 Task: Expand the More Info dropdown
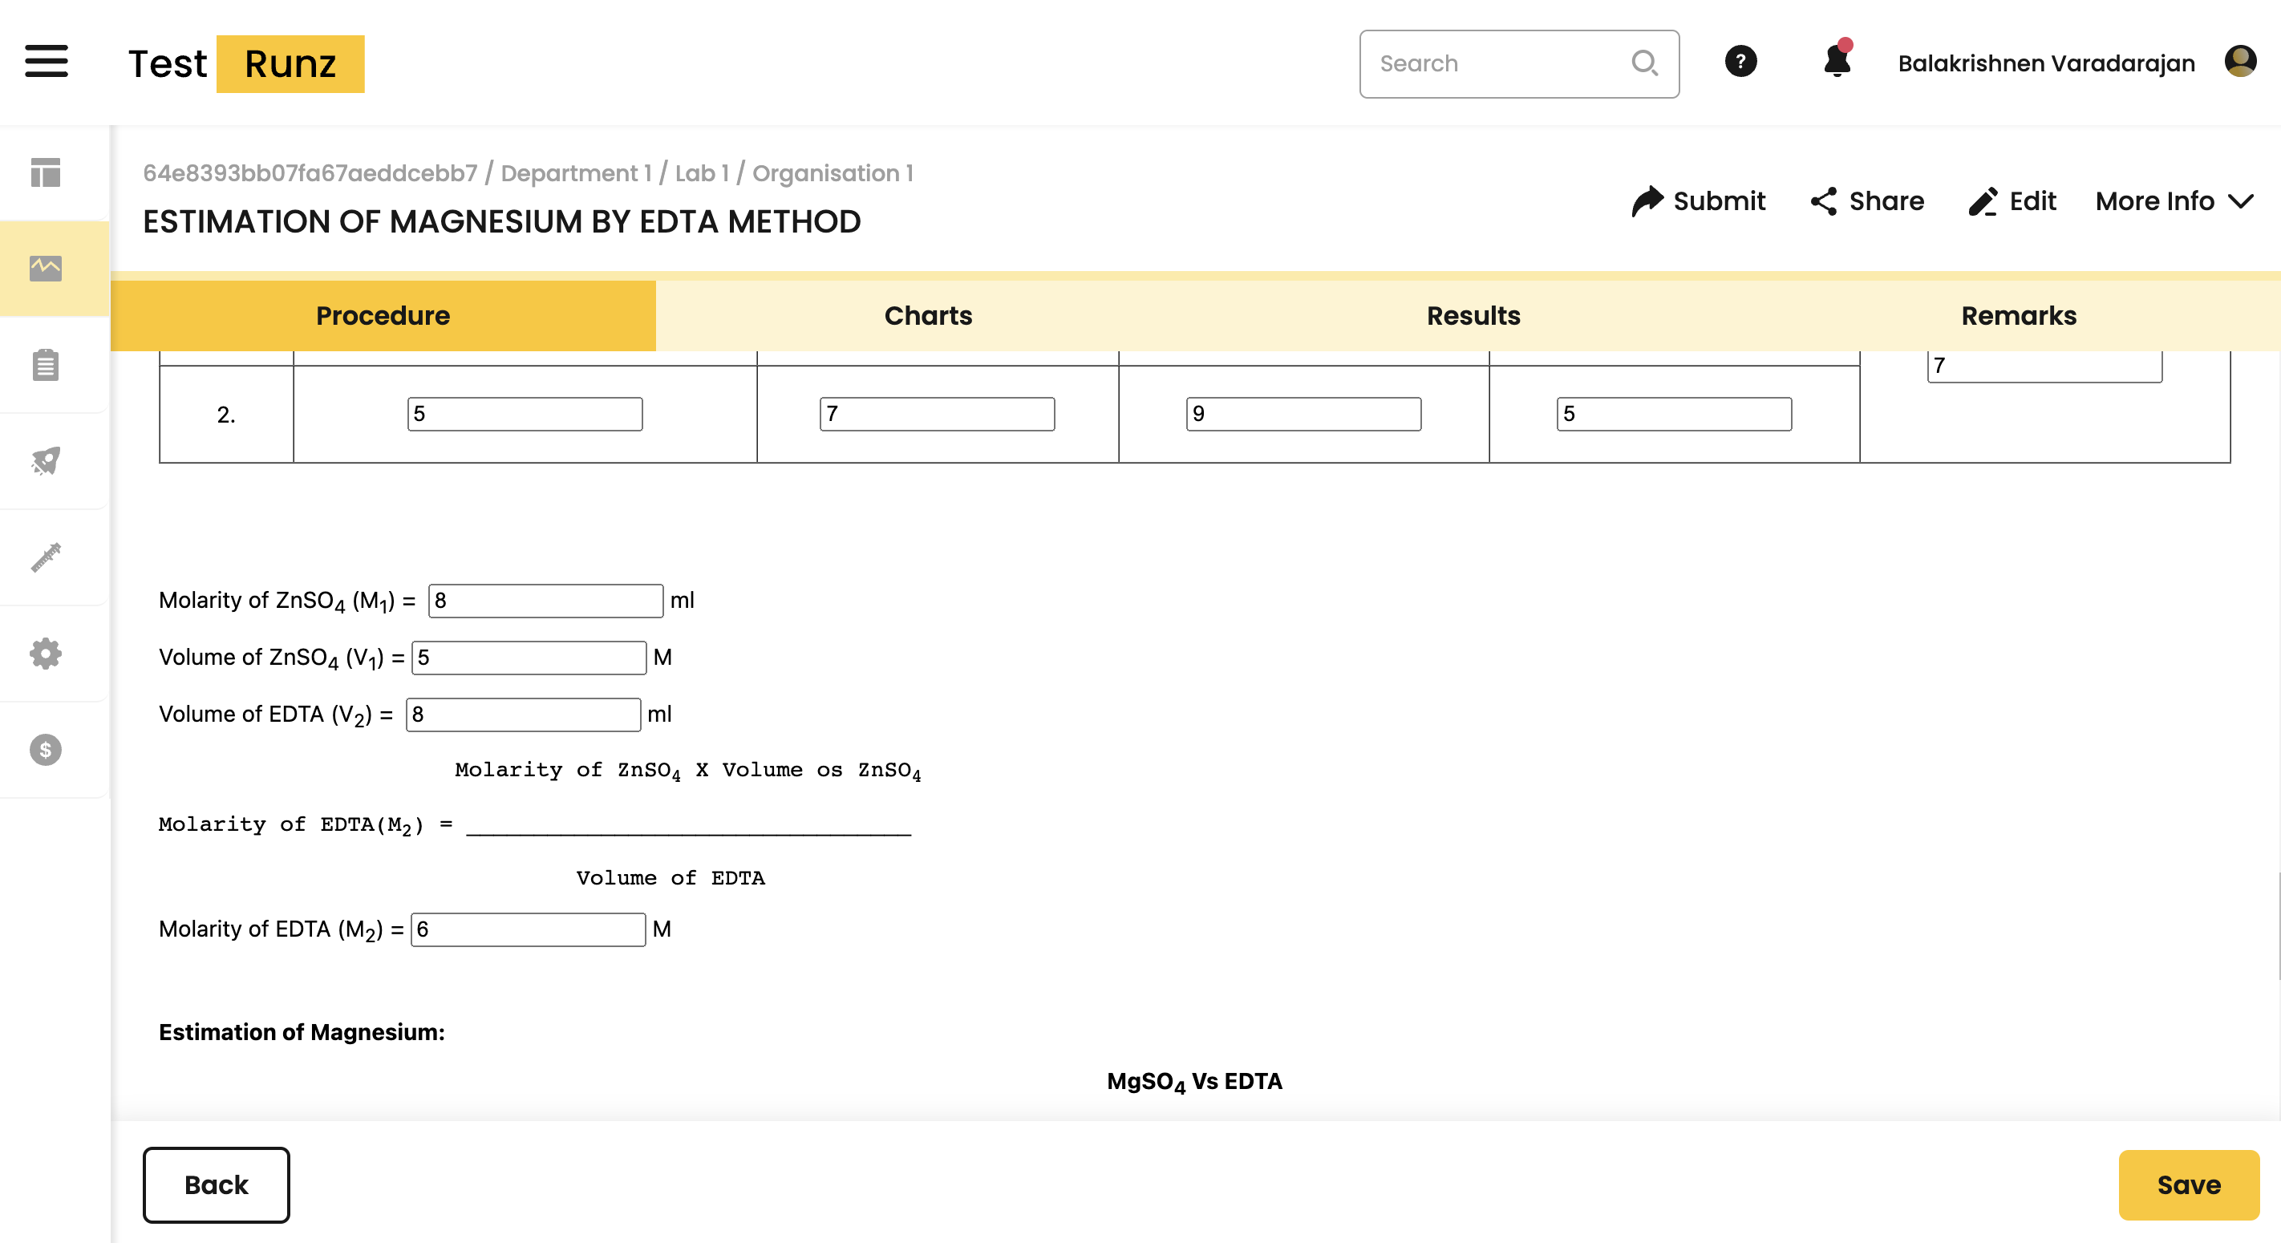tap(2174, 201)
